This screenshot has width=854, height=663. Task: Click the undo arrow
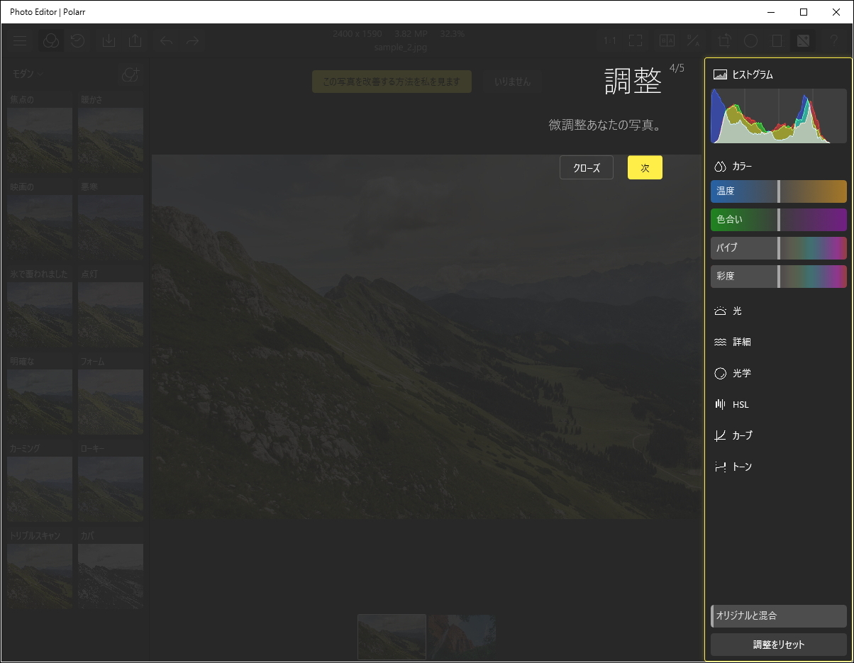click(166, 40)
